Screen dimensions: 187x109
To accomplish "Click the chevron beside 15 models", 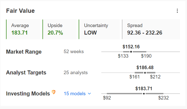I will (x=89, y=94).
